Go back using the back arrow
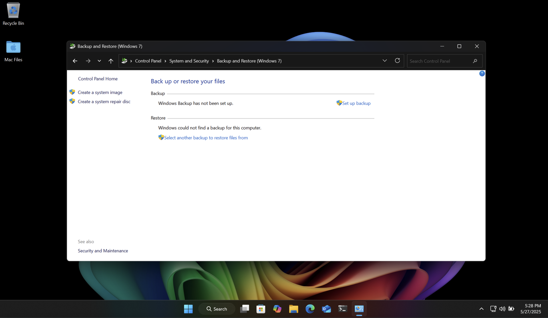 click(75, 61)
